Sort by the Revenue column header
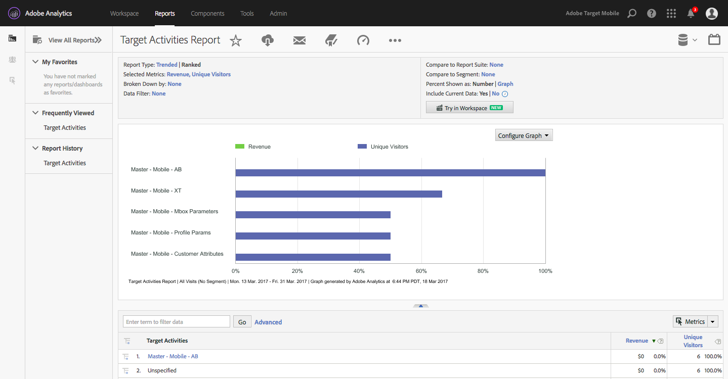728x379 pixels. coord(637,341)
